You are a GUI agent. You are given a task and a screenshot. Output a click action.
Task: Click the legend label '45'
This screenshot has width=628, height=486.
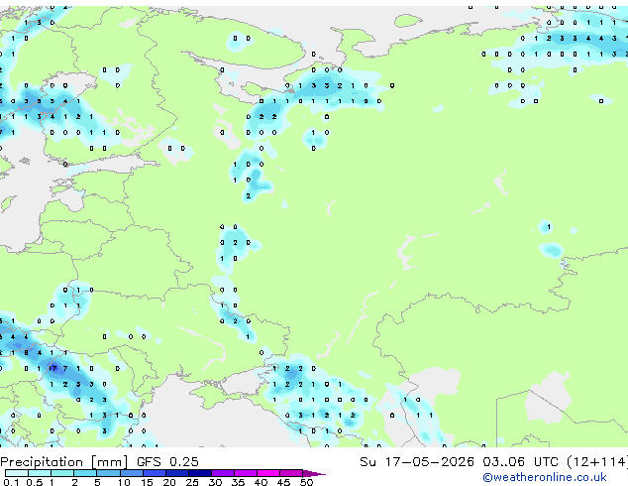pos(283,482)
